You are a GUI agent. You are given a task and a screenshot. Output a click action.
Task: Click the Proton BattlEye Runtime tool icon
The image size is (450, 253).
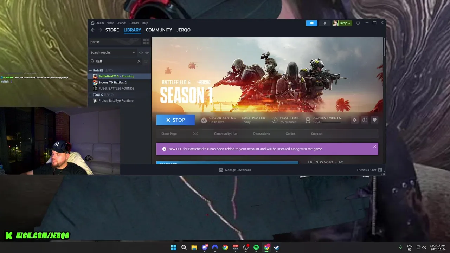95,100
